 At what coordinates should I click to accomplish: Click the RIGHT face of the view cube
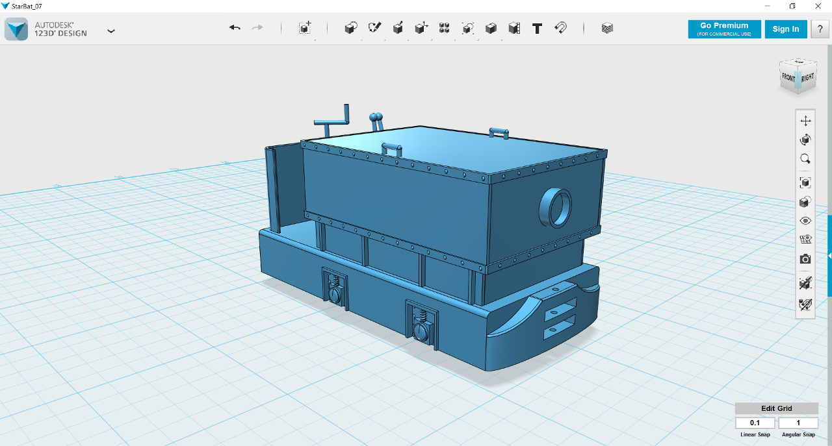[x=808, y=77]
